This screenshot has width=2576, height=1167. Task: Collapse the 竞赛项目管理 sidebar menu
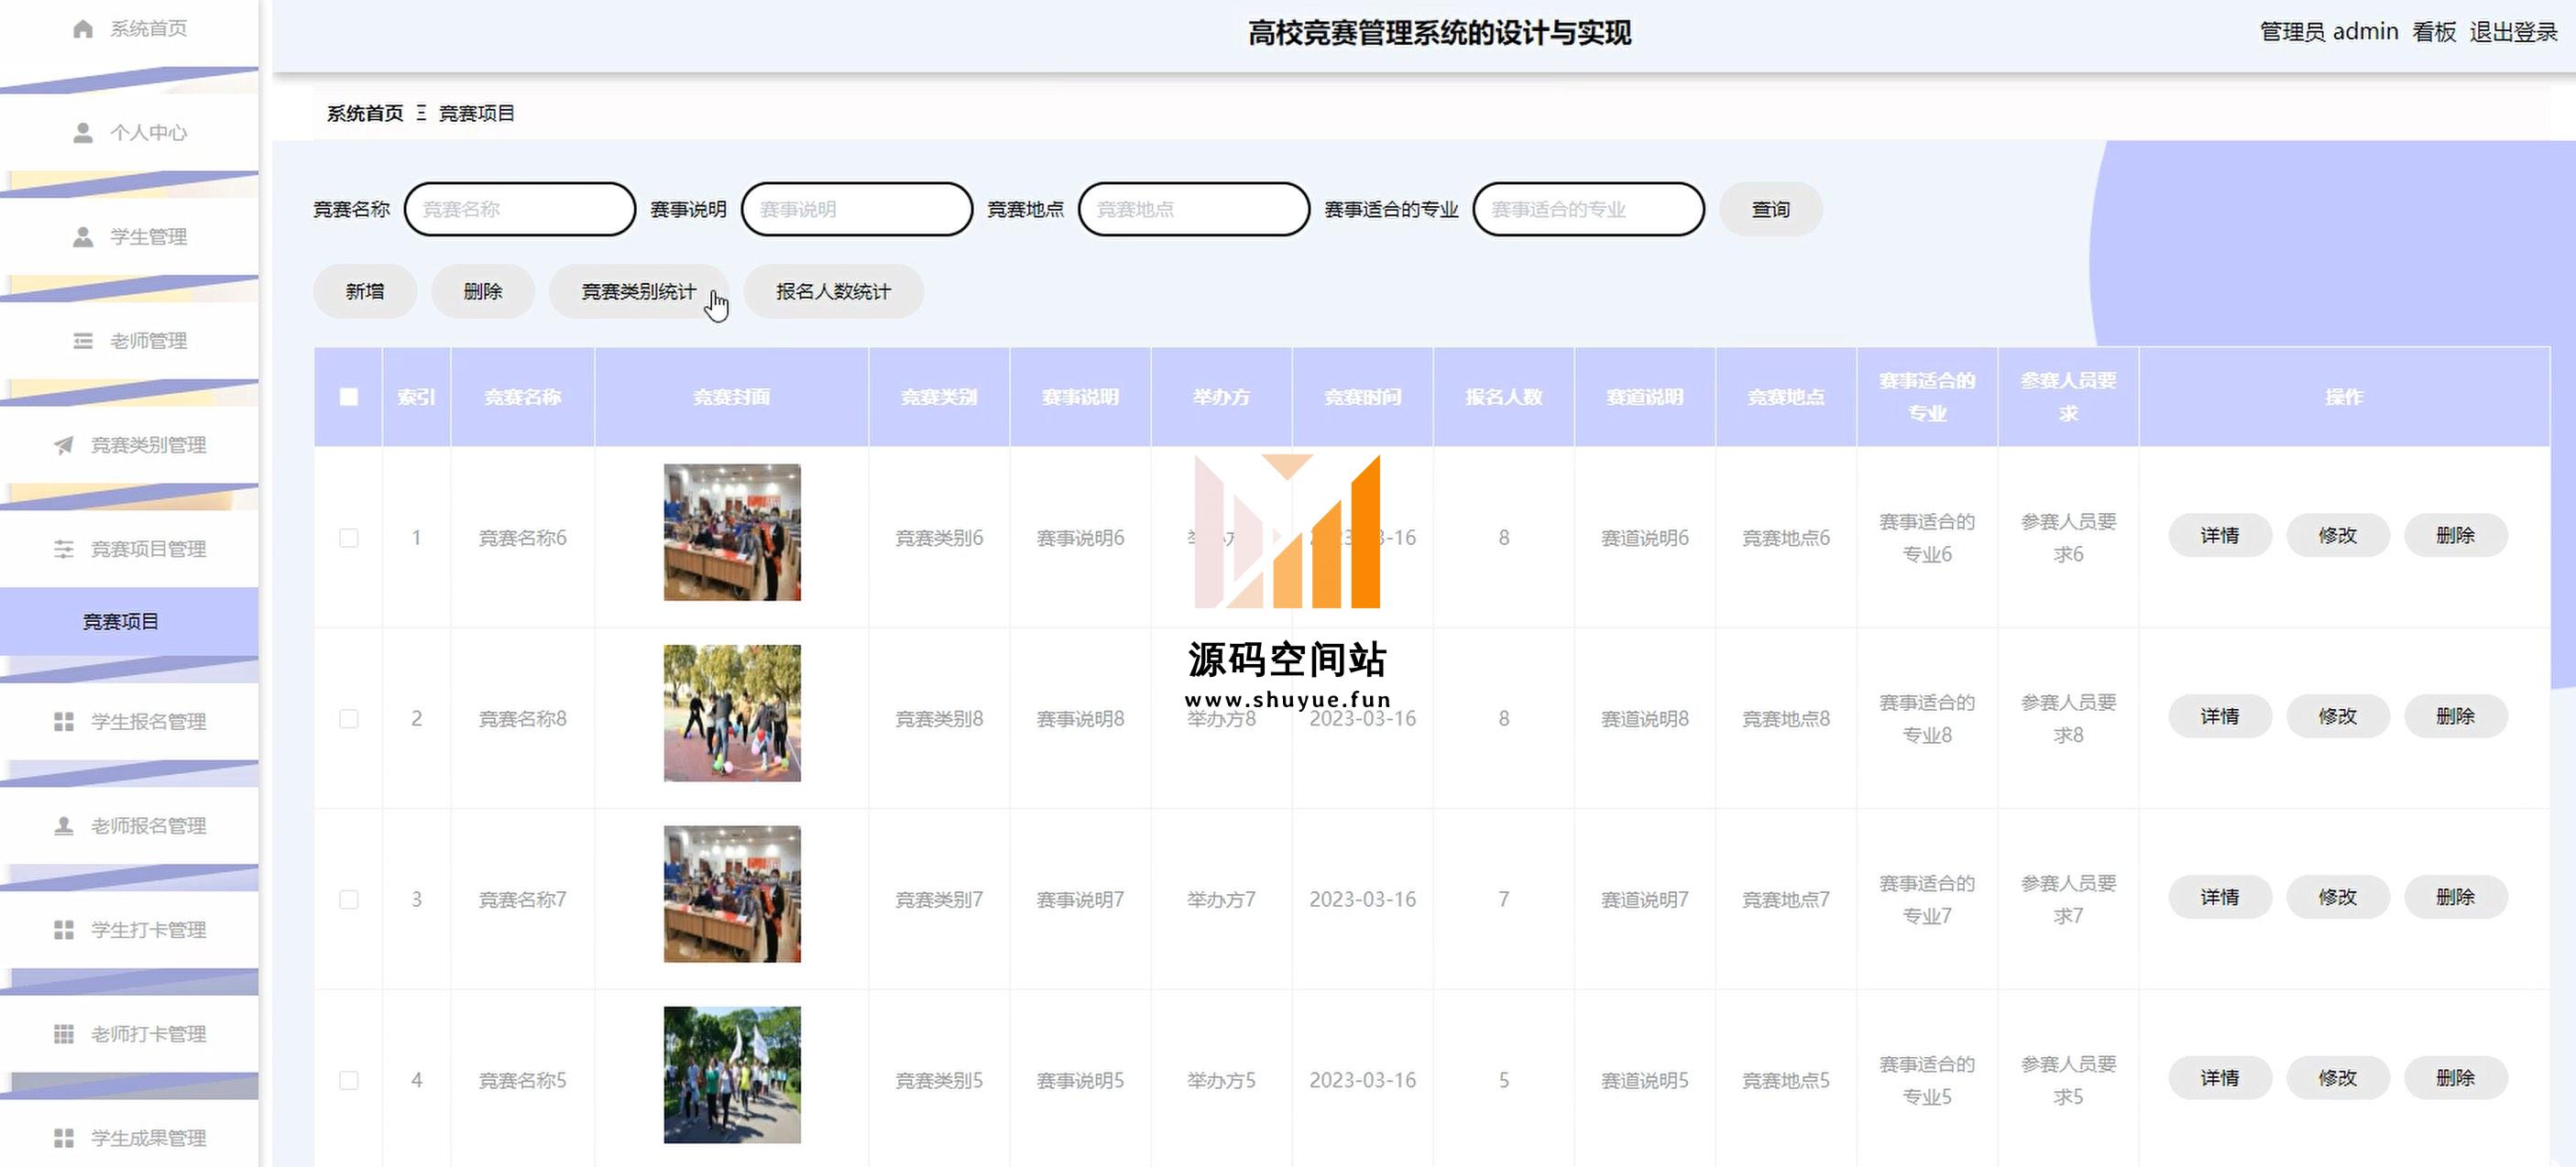click(x=129, y=549)
